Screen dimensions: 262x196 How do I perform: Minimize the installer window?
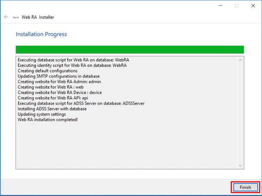(220, 6)
